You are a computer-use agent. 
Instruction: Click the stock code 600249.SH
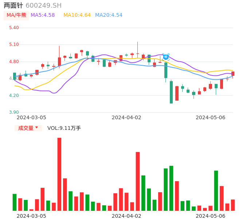[43, 5]
